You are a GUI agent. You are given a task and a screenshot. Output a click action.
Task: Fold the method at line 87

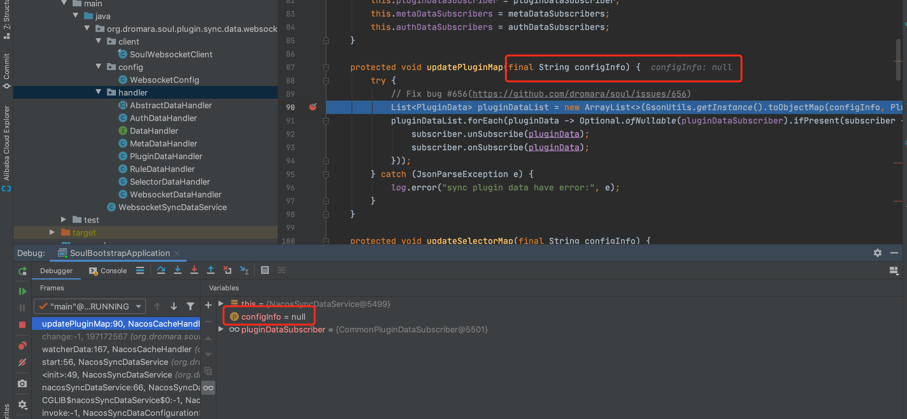coord(326,67)
